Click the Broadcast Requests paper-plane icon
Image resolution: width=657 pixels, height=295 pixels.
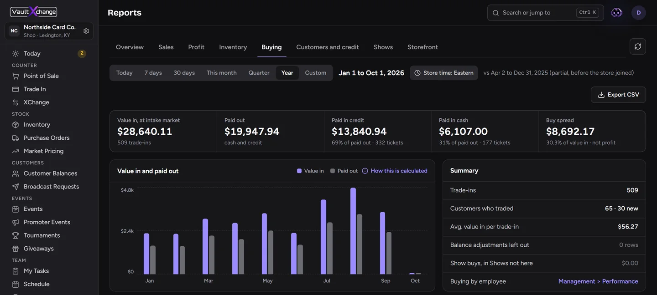[16, 187]
